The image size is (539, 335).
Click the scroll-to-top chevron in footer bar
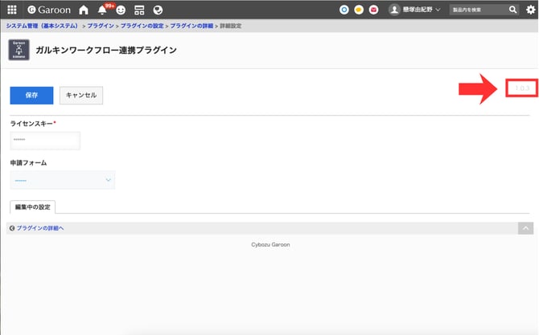(525, 228)
